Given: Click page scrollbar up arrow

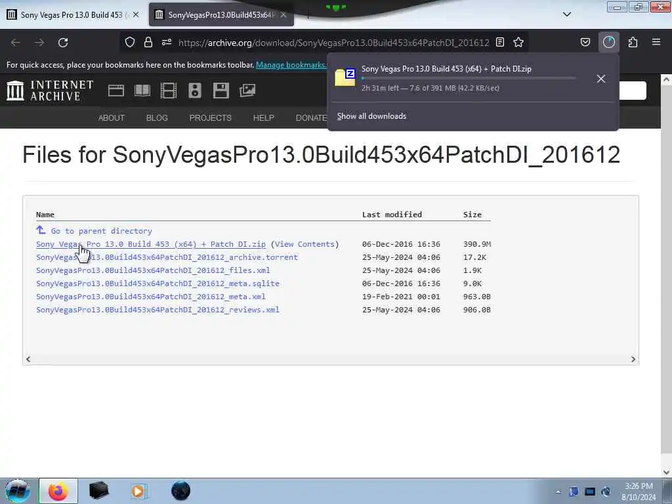Looking at the screenshot, I should tap(666, 79).
